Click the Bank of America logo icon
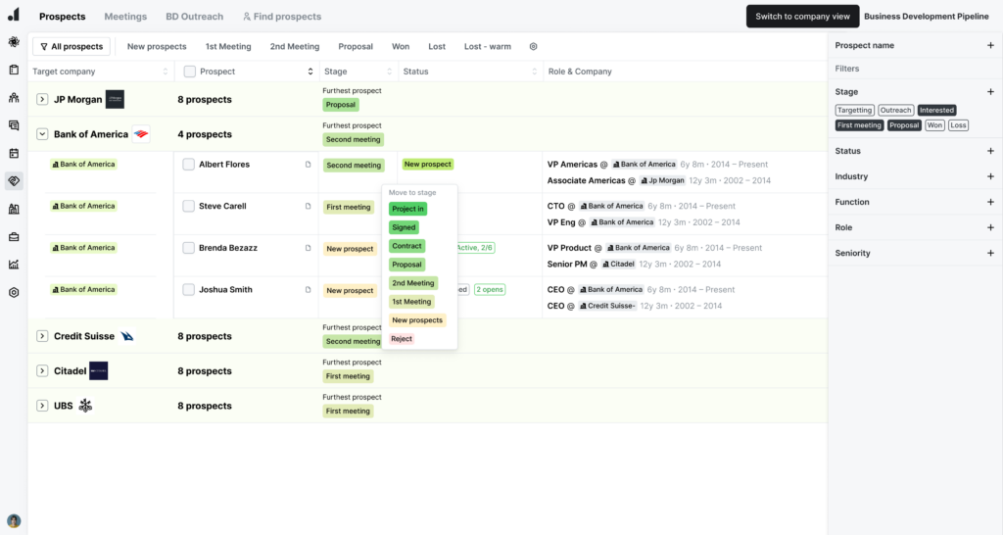 (141, 134)
